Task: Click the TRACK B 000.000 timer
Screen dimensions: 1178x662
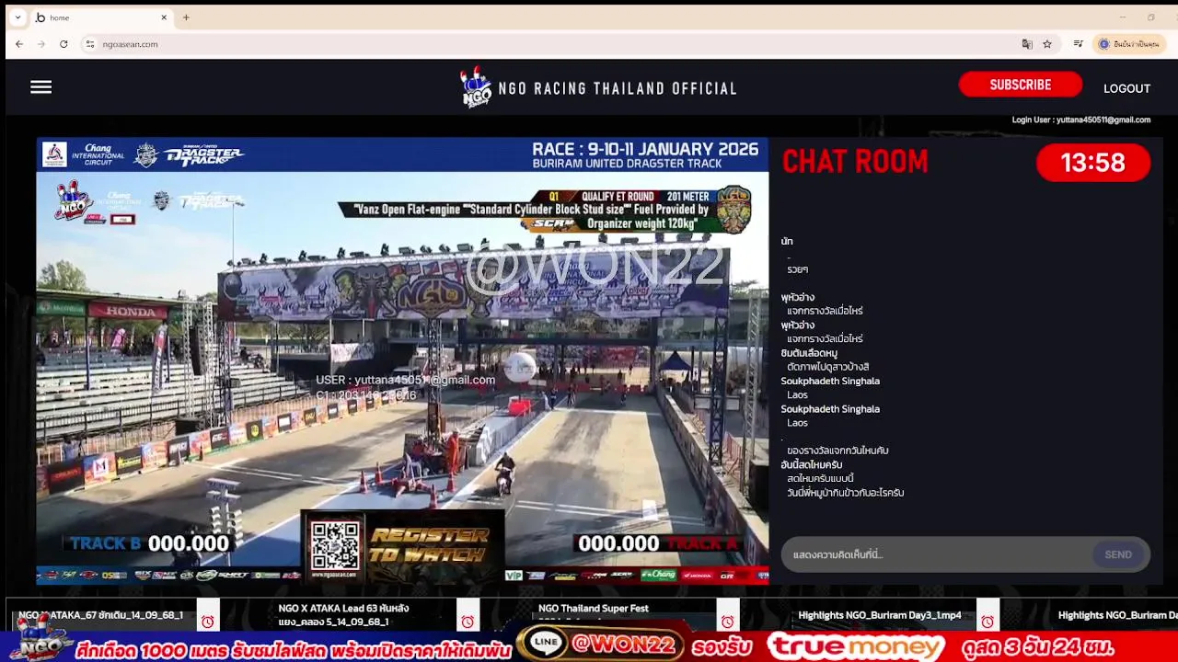Action: coord(149,543)
